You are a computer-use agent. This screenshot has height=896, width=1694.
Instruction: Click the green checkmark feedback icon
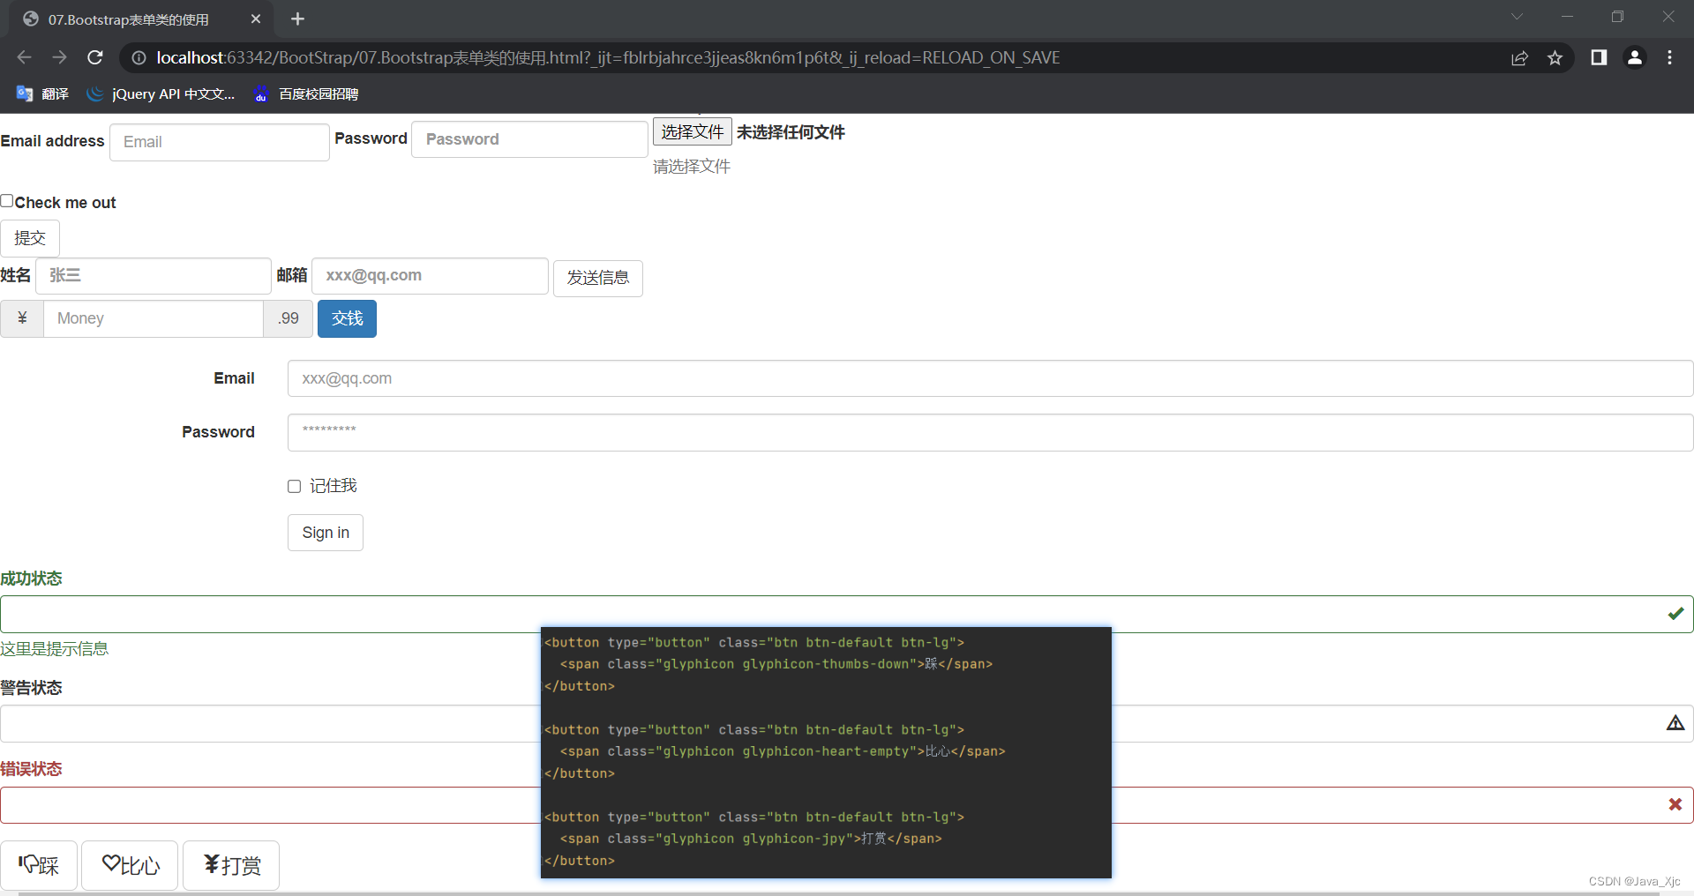[1675, 614]
